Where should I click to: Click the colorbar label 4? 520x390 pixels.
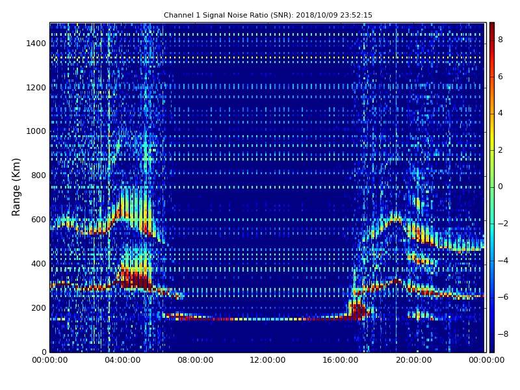click(x=500, y=113)
